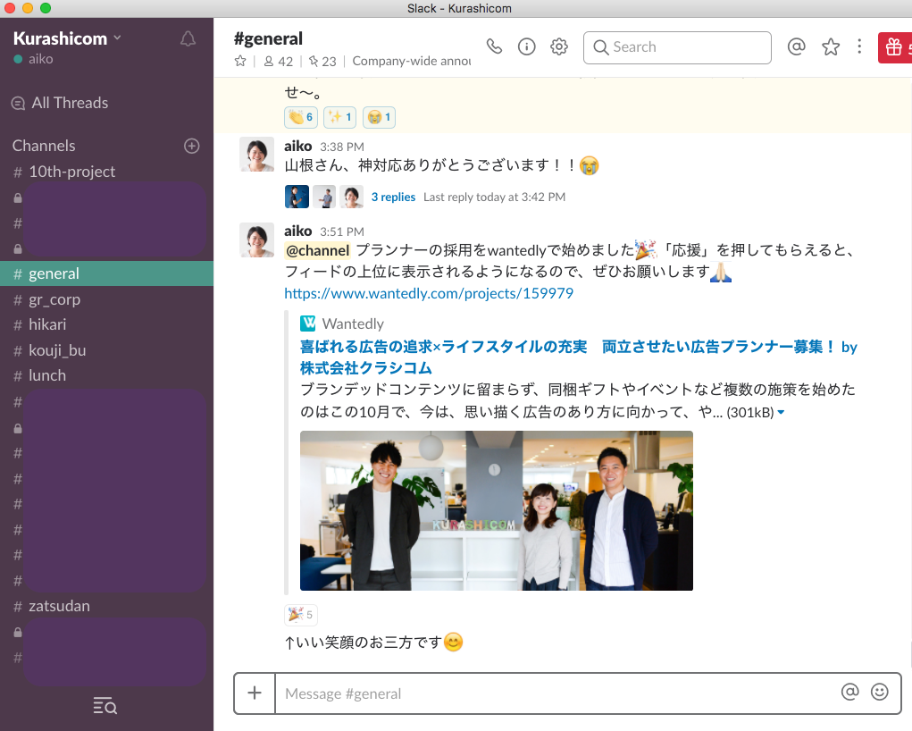Screen dimensions: 912x731
Task: Toggle the party popper reaction with 5
Action: click(301, 615)
